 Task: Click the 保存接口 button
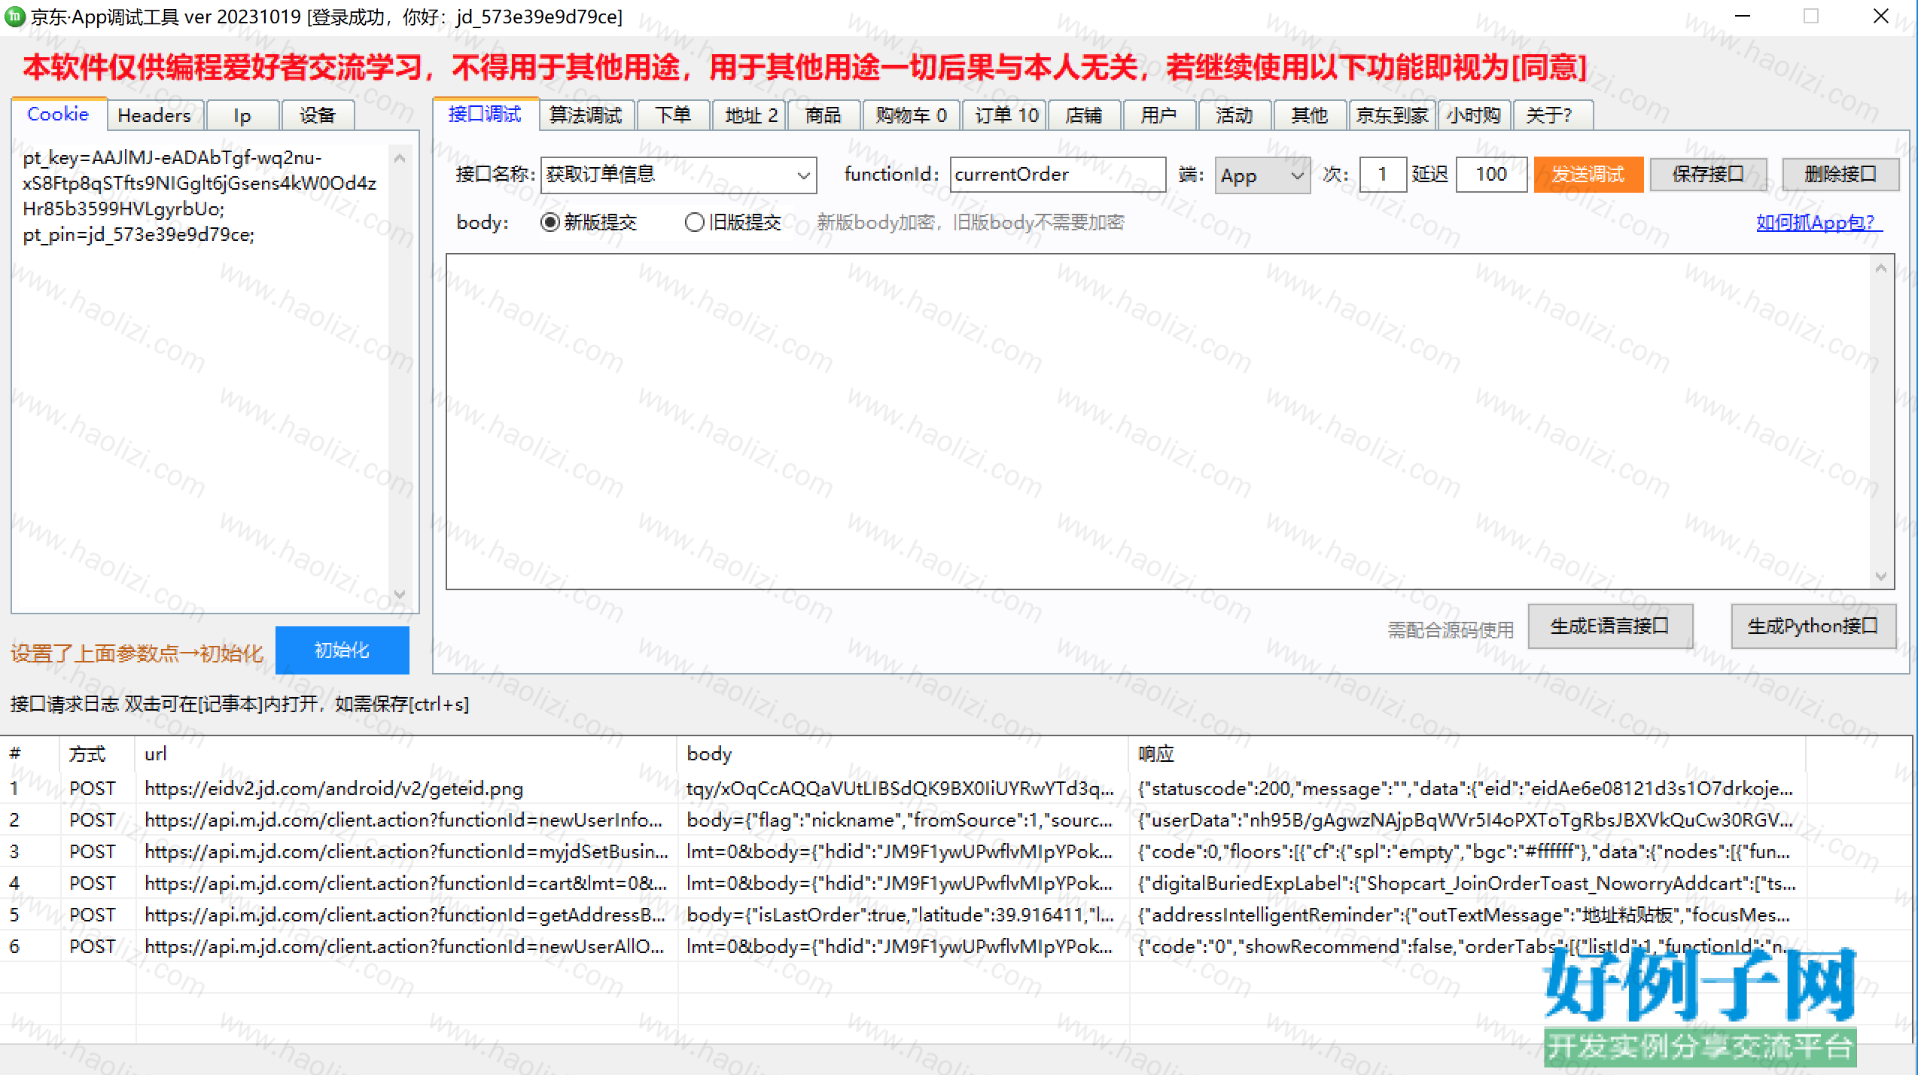coord(1708,175)
